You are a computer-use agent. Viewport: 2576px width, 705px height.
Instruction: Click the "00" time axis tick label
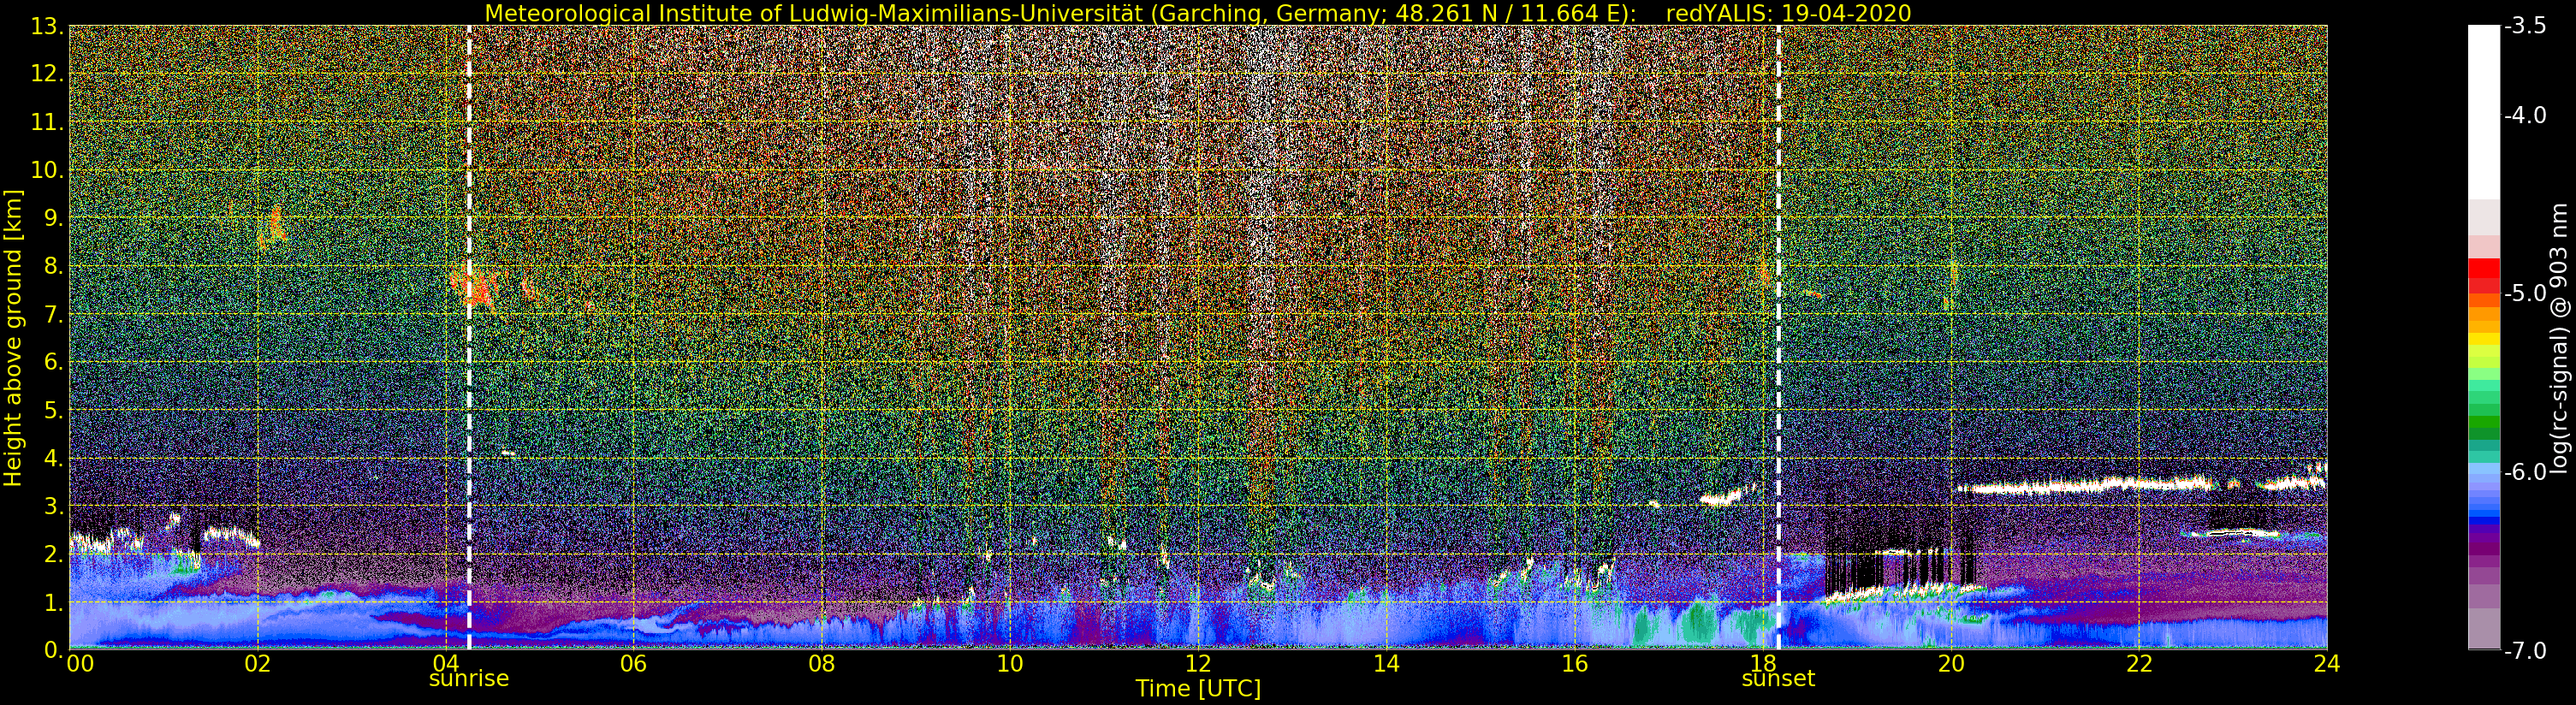click(79, 663)
